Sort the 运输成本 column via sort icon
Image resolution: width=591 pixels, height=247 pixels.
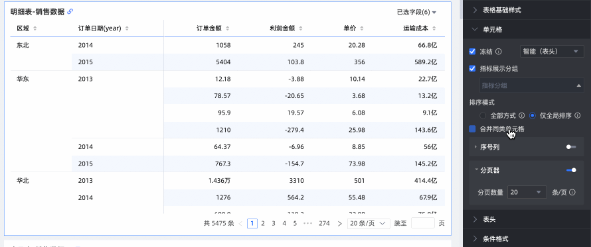[434, 28]
